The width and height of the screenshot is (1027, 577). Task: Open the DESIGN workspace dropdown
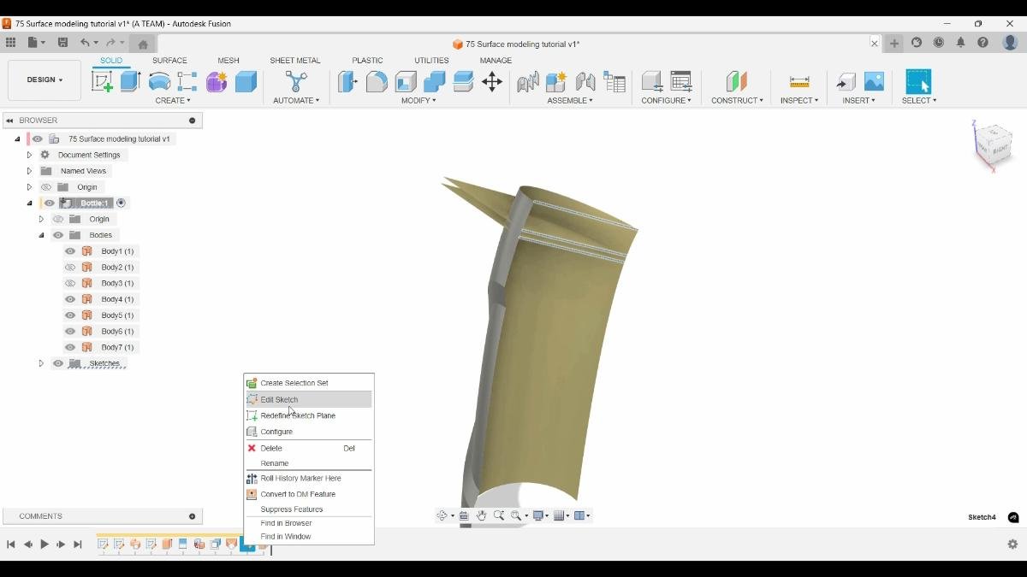(45, 79)
